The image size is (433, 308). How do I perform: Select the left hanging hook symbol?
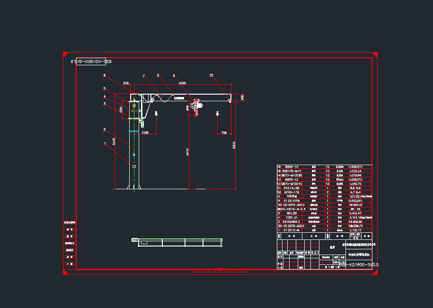[156, 114]
